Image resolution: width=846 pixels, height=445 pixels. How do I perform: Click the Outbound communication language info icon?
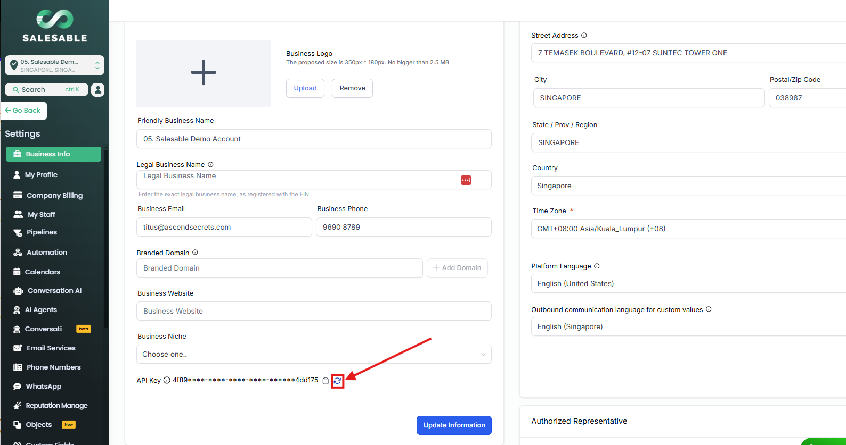(x=709, y=309)
